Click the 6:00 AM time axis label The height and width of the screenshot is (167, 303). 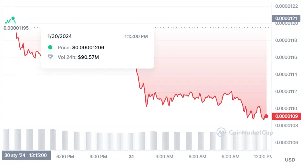point(197,156)
